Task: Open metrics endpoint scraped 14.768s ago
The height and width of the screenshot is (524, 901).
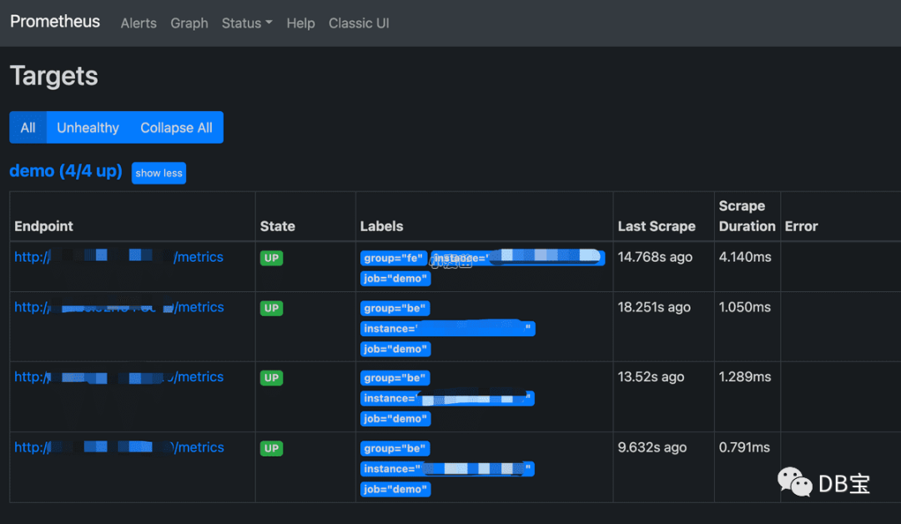Action: coord(119,257)
